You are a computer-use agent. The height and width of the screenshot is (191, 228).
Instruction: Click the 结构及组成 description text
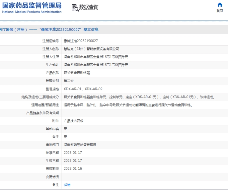click(139, 97)
